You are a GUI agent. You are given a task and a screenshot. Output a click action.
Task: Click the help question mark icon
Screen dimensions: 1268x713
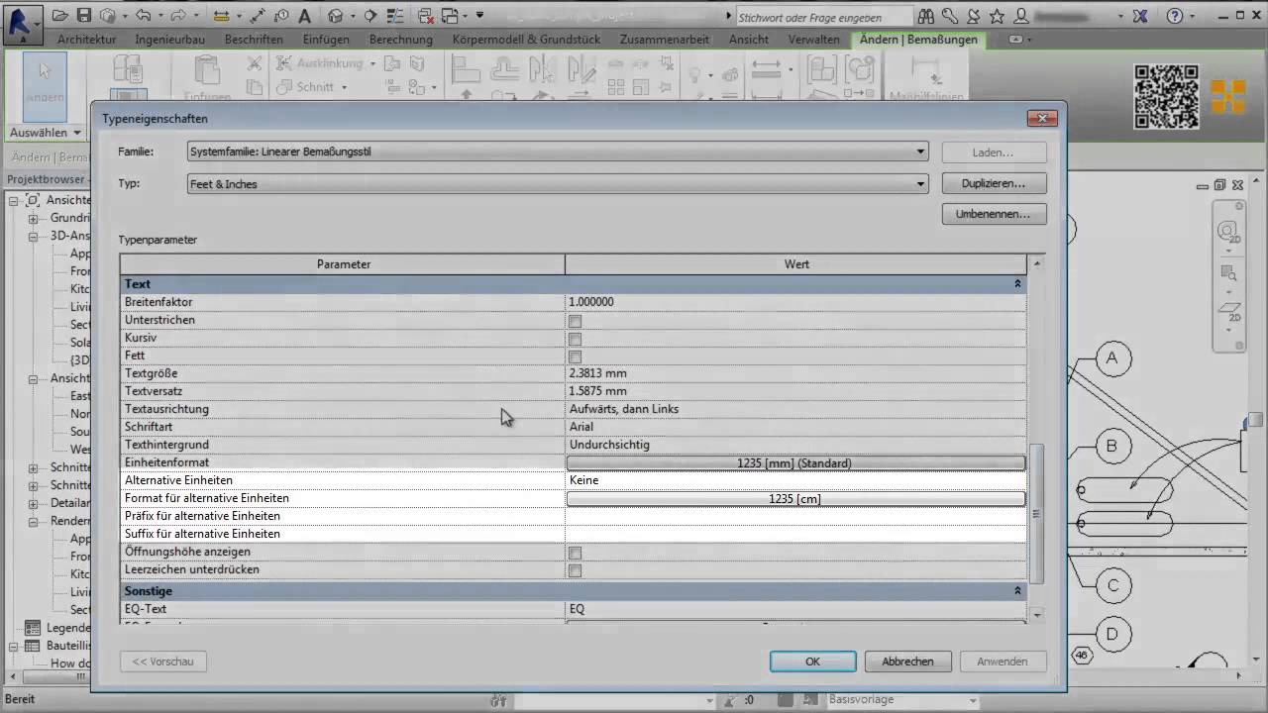coord(1175,16)
